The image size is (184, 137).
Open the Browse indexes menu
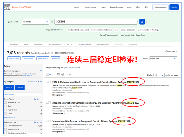[x=86, y=44]
